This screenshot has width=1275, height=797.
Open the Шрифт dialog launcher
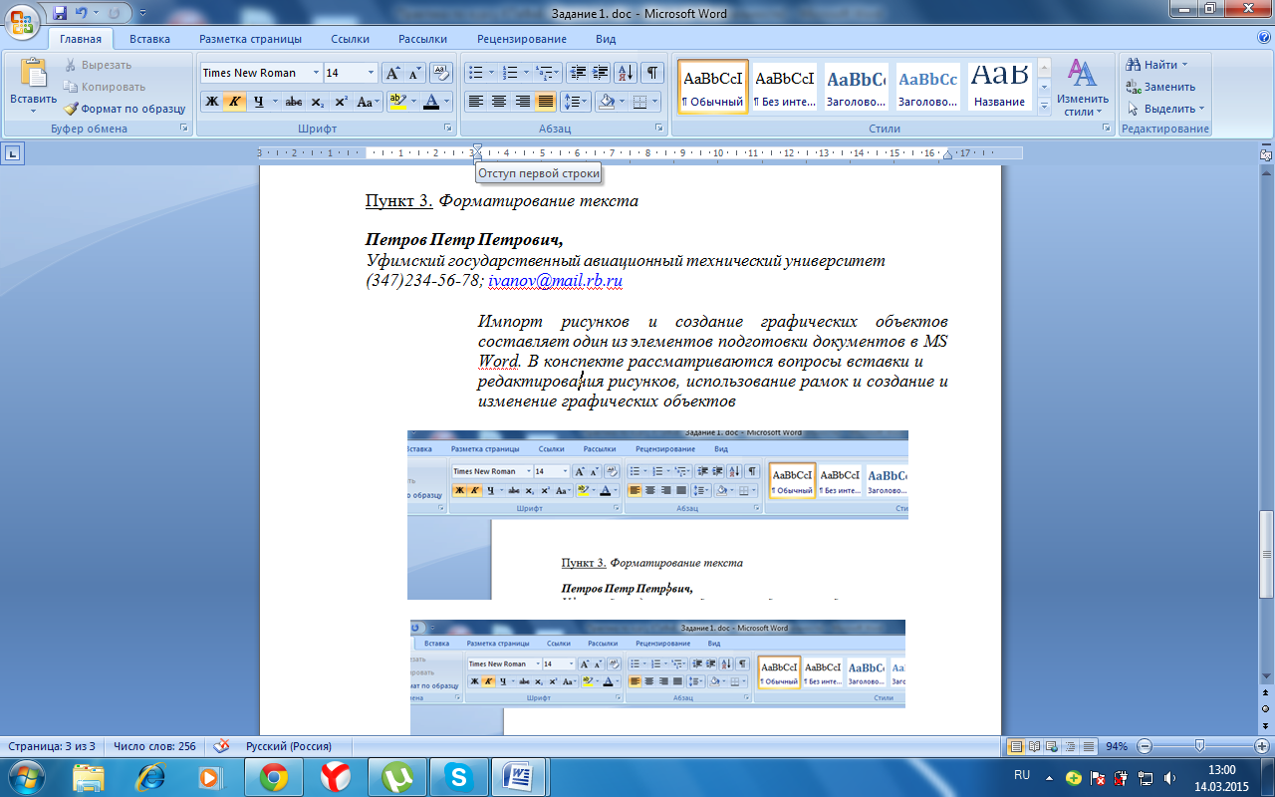click(x=447, y=129)
